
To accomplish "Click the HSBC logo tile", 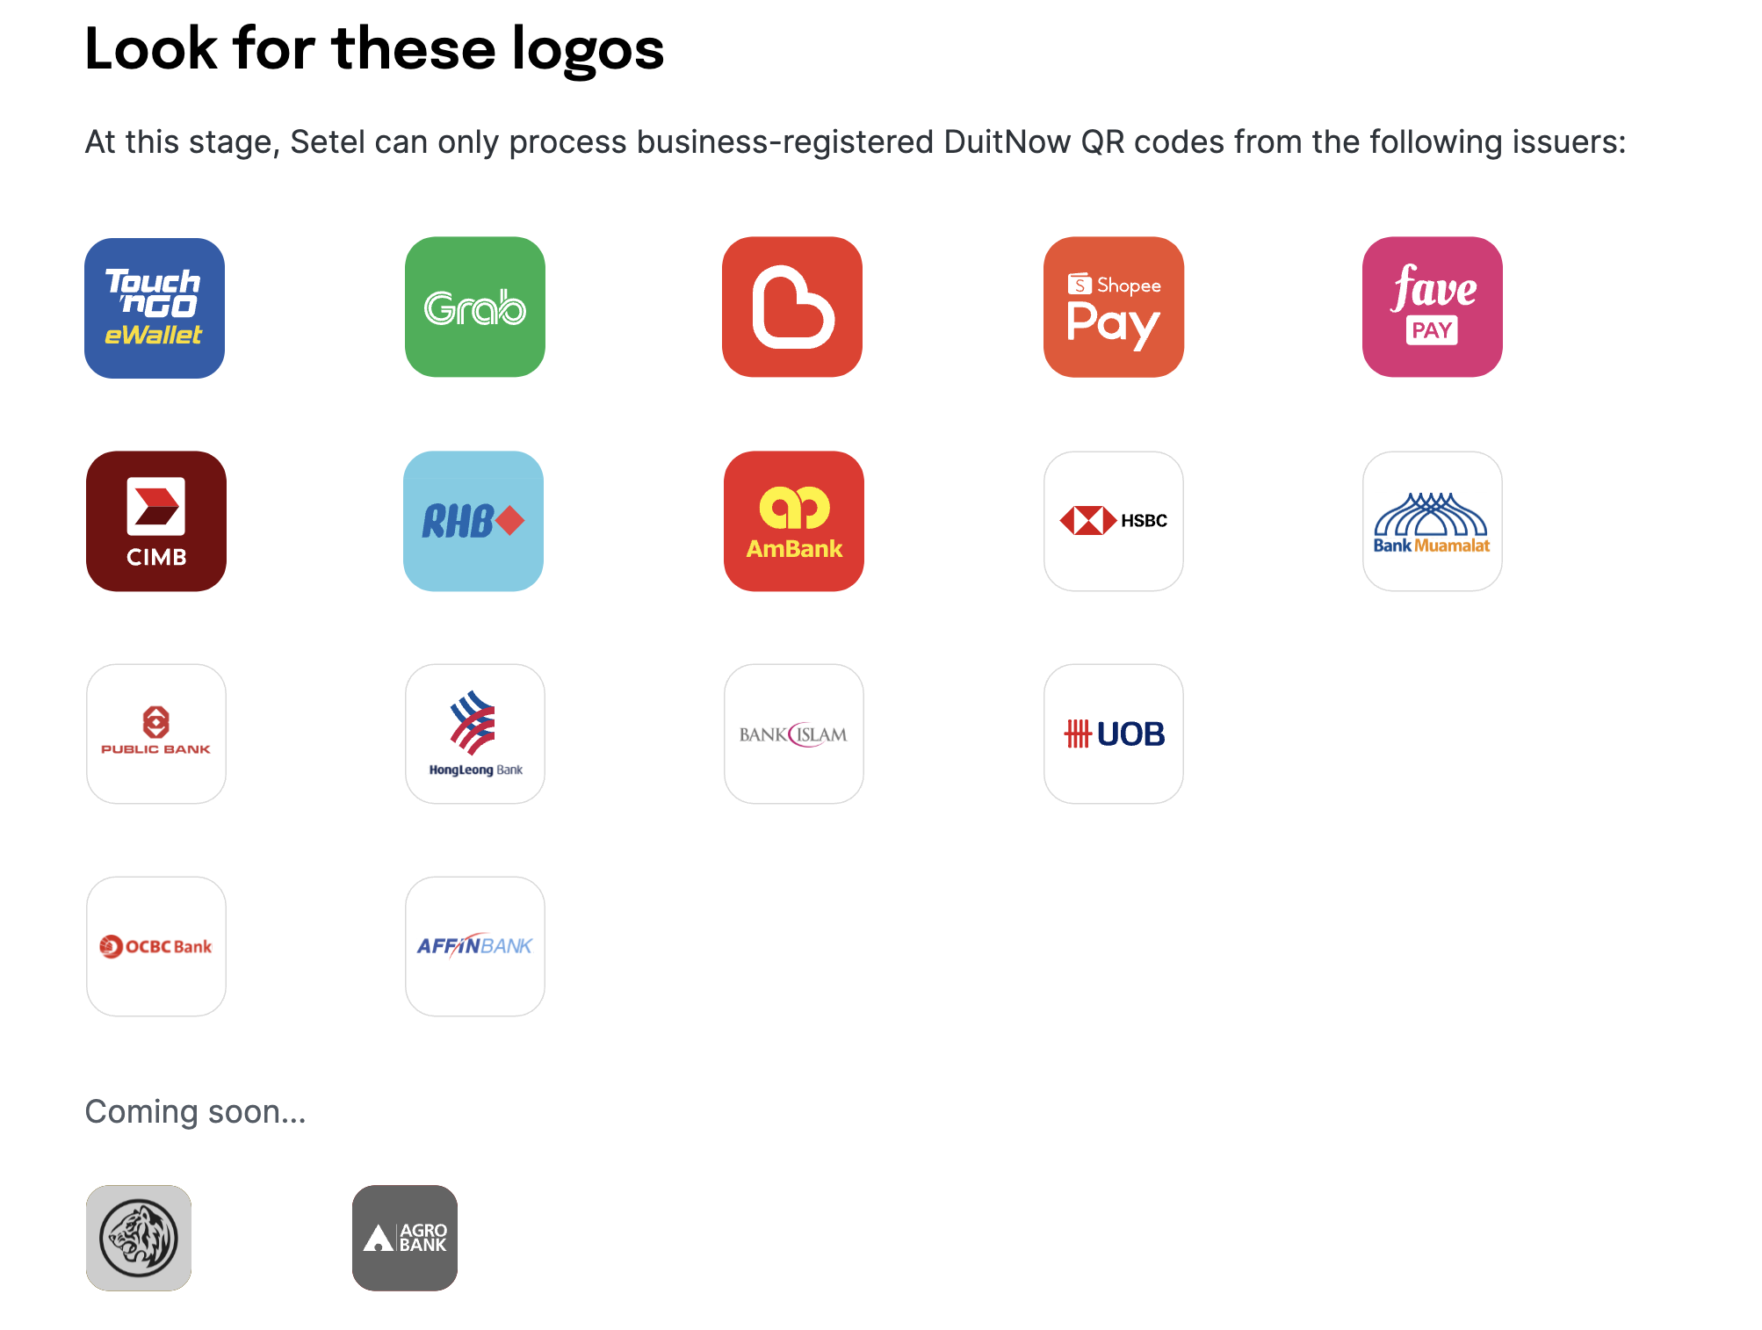I will click(1114, 521).
